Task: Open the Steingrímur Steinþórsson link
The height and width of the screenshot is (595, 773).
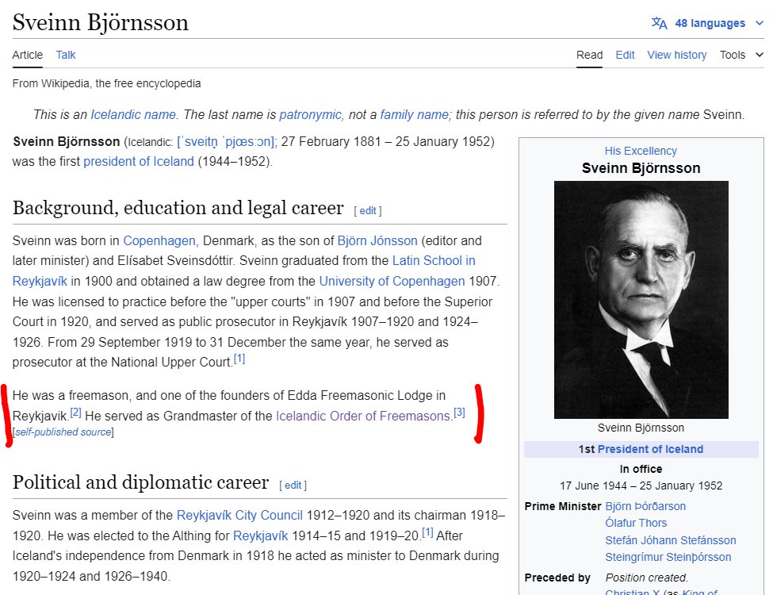Action: click(668, 557)
